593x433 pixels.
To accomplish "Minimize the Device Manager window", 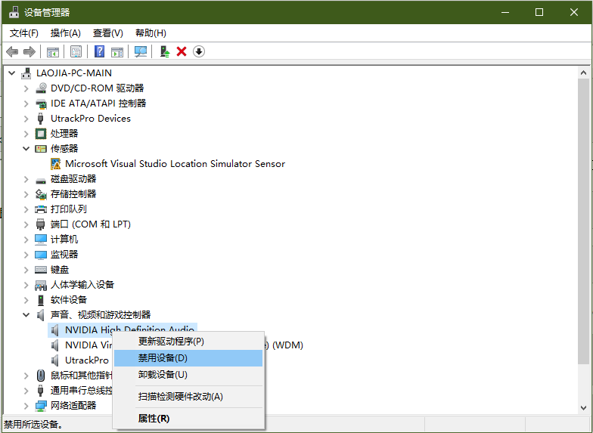I will 505,12.
